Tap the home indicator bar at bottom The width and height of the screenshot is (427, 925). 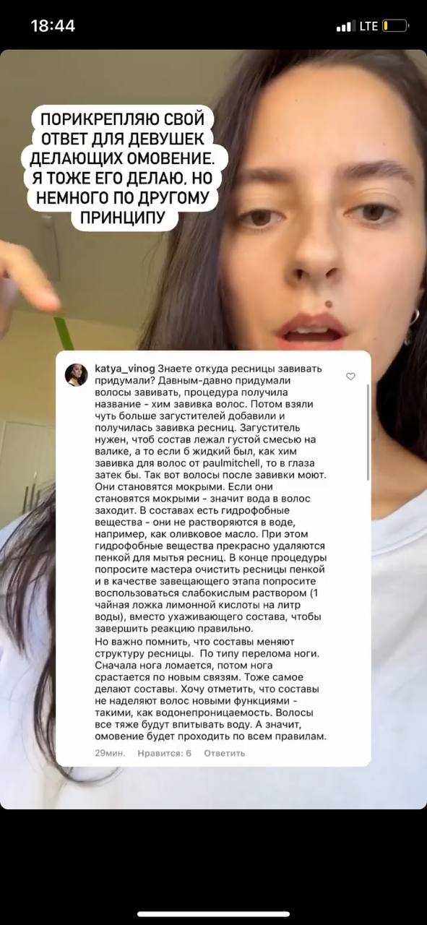[x=213, y=914]
